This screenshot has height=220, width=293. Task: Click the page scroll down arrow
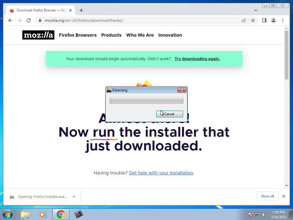point(286,186)
